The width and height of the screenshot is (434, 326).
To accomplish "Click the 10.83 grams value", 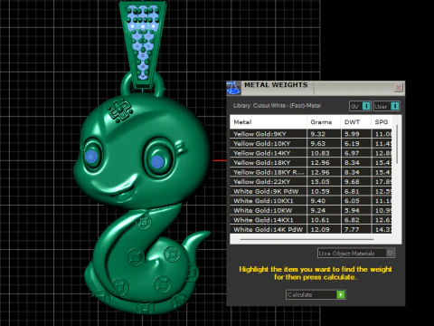I will click(320, 153).
